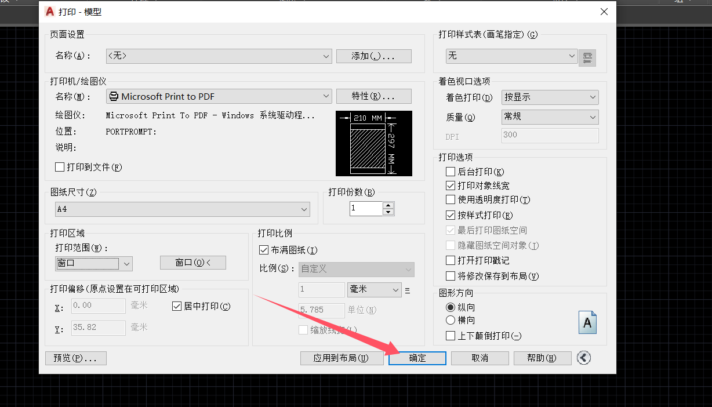Click the X offset 0.00 field
Viewport: 712px width, 407px height.
[x=99, y=306]
